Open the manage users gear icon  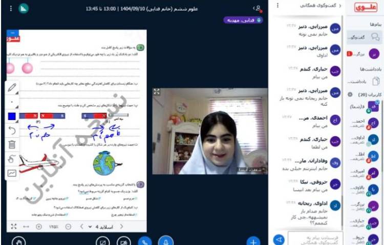pos(350,94)
